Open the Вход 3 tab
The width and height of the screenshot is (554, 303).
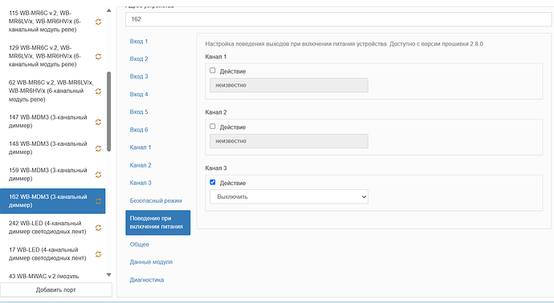pos(139,76)
